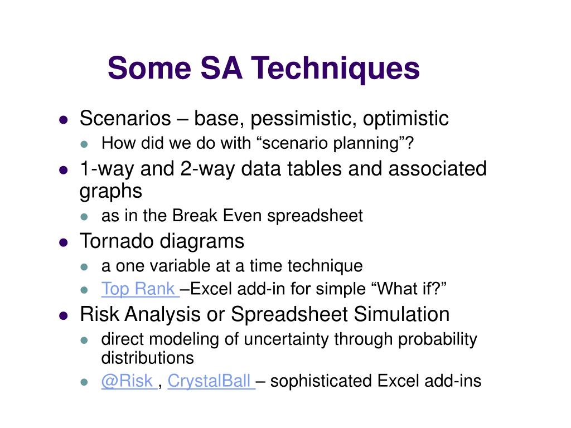Viewport: 571px width, 428px height.
Task: Click the Break Even spreadsheet sub-bullet
Action: tap(232, 216)
